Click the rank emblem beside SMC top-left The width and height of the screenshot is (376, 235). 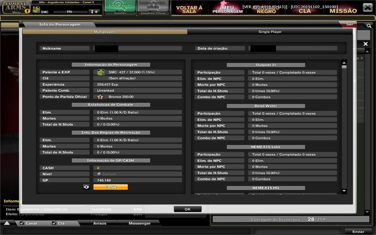(x=36, y=10)
